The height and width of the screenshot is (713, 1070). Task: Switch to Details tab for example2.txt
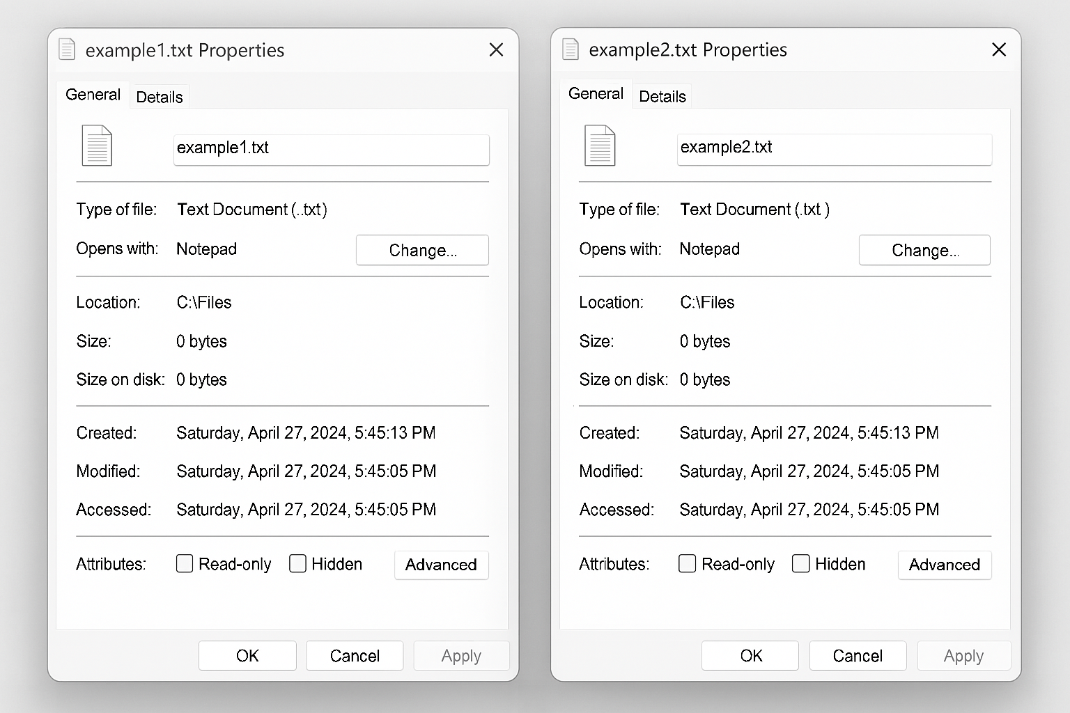pyautogui.click(x=662, y=96)
